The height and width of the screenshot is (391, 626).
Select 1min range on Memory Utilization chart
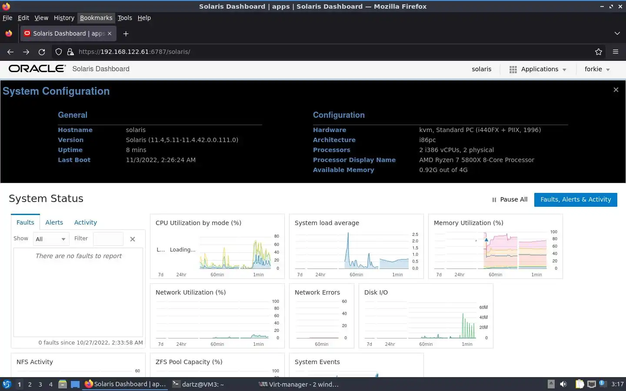[x=536, y=275]
